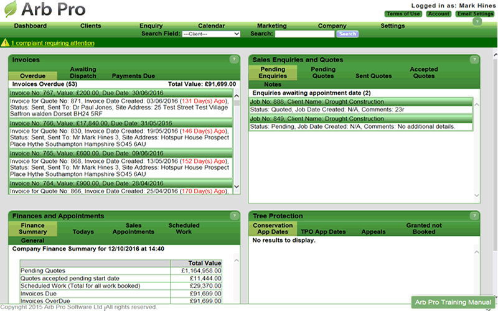The width and height of the screenshot is (498, 311).
Task: Show the TPO App Dates tab
Action: click(x=322, y=231)
